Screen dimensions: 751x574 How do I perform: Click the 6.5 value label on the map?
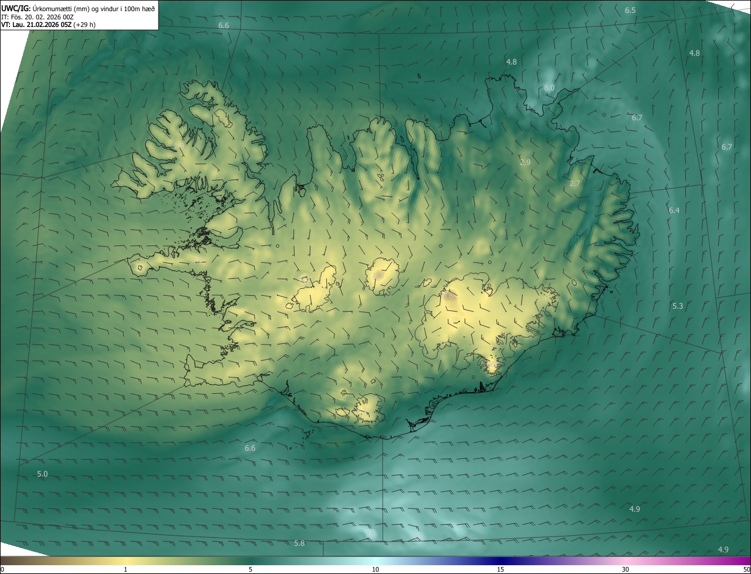[x=630, y=11]
